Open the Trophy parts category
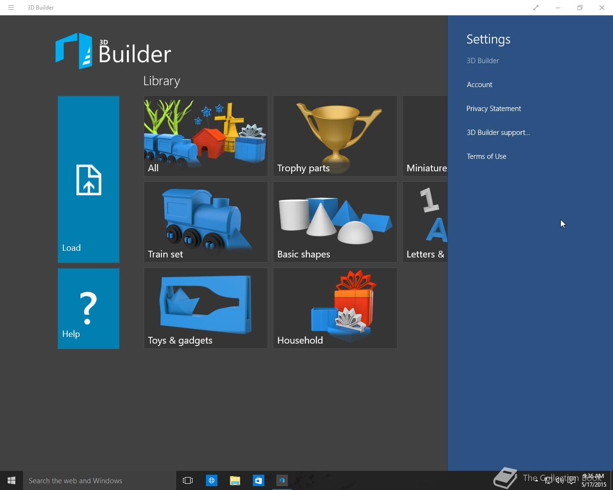The height and width of the screenshot is (490, 613). [x=335, y=136]
